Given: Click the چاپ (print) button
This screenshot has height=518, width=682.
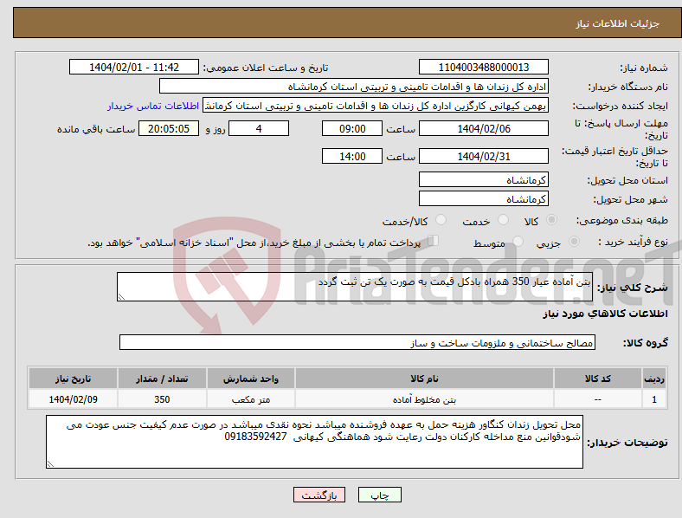Looking at the screenshot, I should 379,495.
